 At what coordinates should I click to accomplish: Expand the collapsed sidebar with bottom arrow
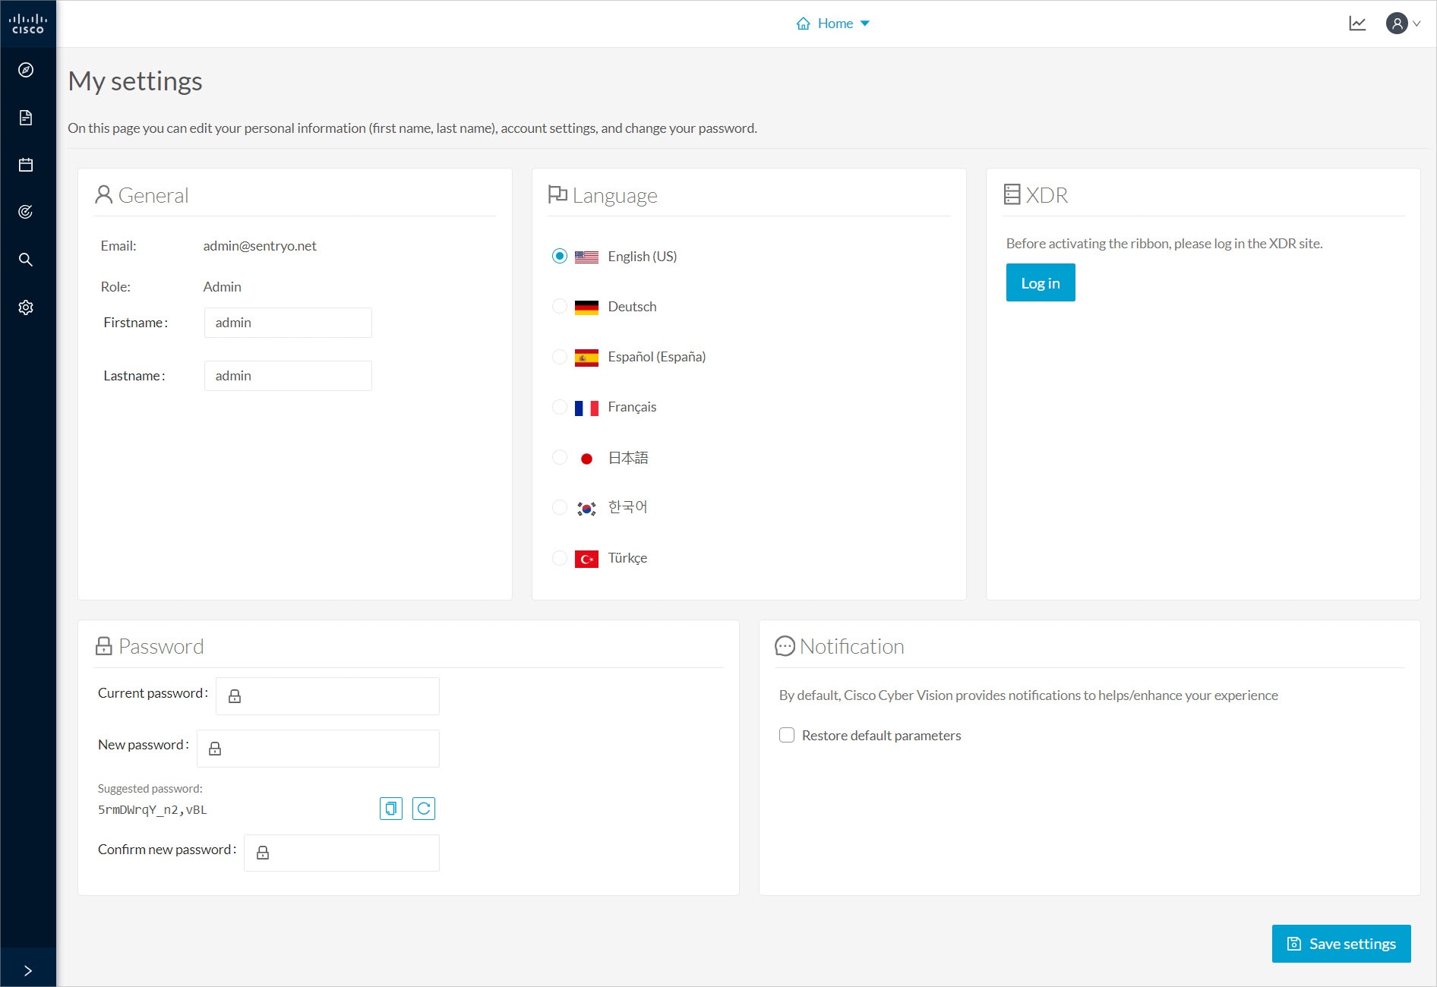tap(28, 970)
